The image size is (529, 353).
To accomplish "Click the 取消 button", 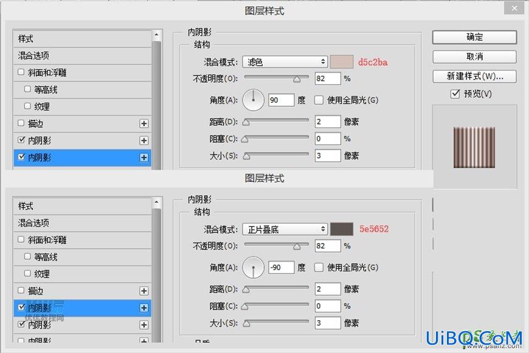I will click(474, 57).
